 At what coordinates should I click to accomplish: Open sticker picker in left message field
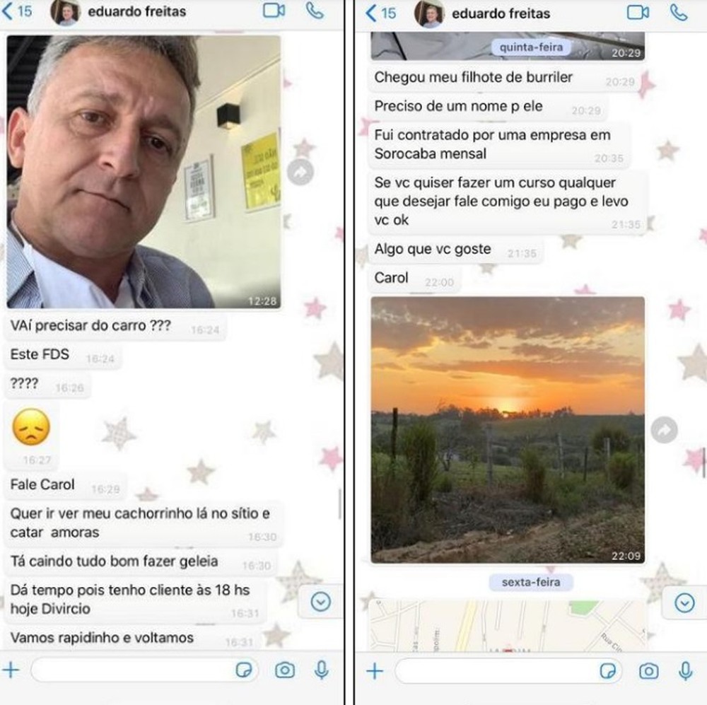coord(244,670)
